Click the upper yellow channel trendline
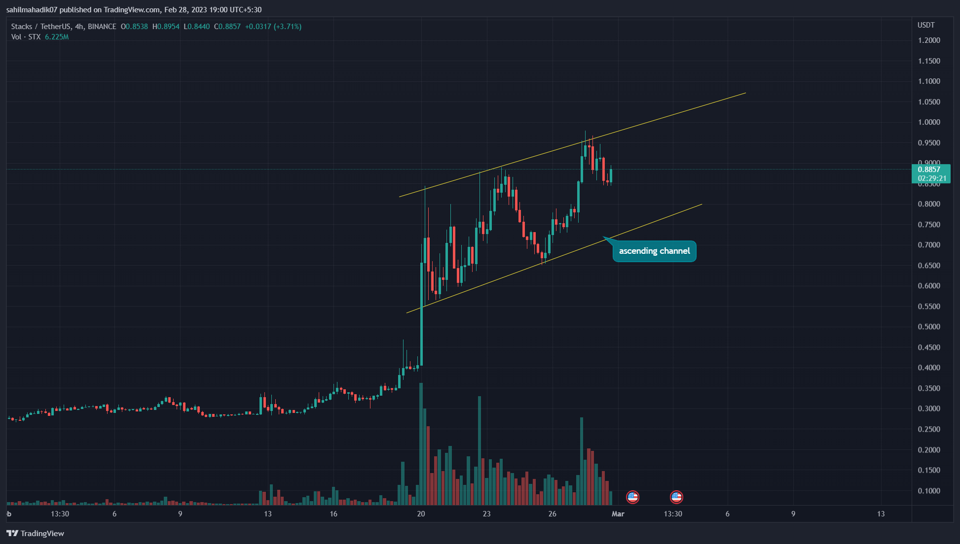 point(572,145)
